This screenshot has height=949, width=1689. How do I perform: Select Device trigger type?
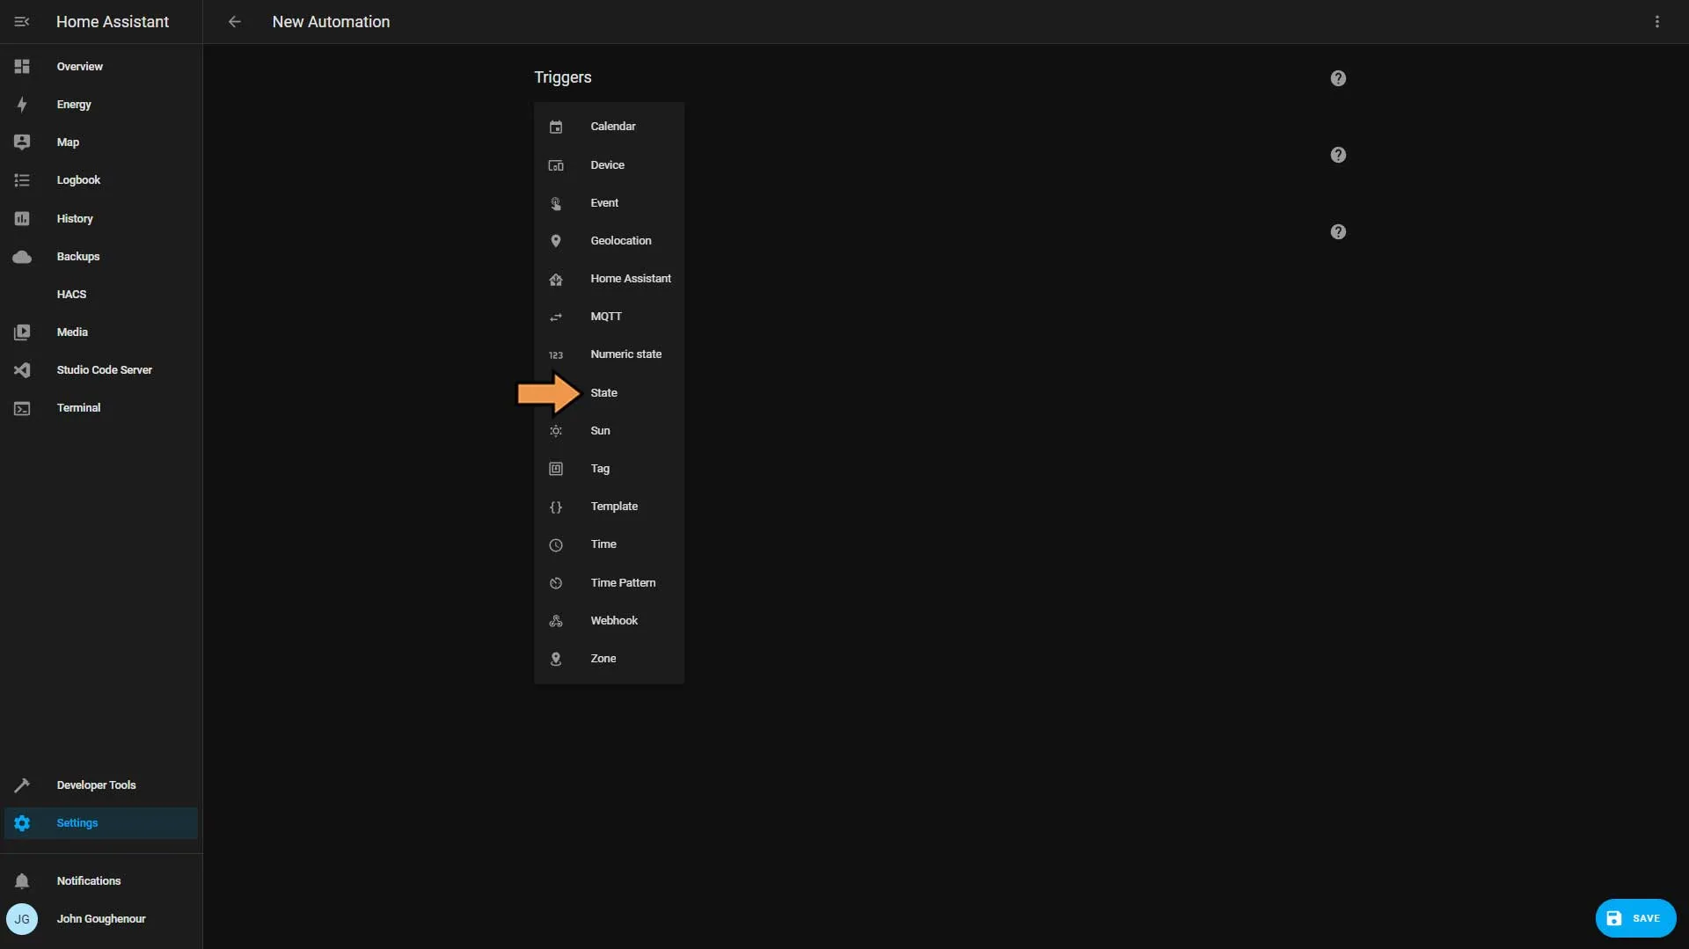pos(609,165)
